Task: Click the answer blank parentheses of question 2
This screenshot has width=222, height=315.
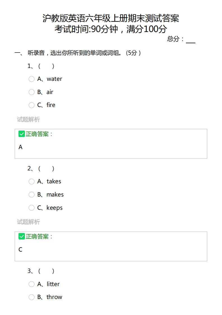Action: pos(46,168)
